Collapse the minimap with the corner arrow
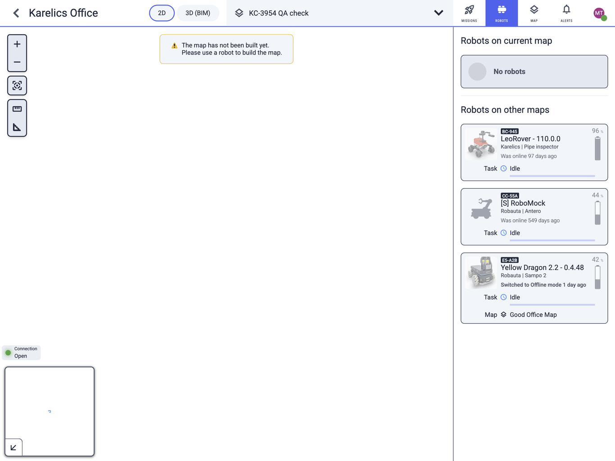This screenshot has height=461, width=615. tap(14, 447)
